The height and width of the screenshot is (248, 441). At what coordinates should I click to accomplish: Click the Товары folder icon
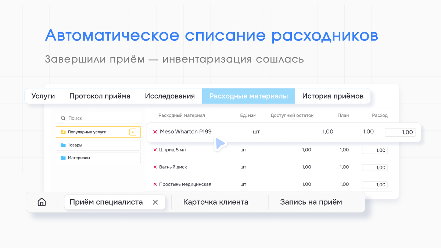click(x=63, y=145)
